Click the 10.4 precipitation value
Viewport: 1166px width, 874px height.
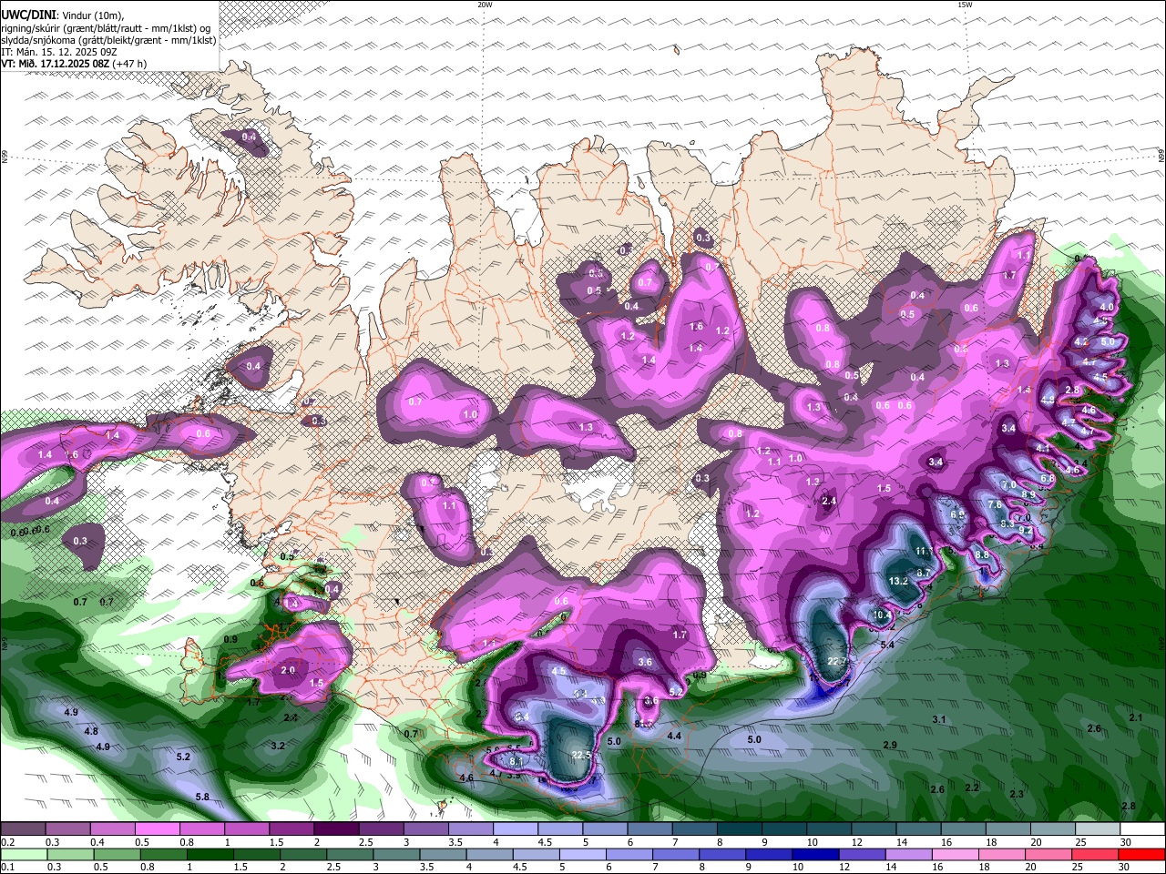click(x=881, y=615)
